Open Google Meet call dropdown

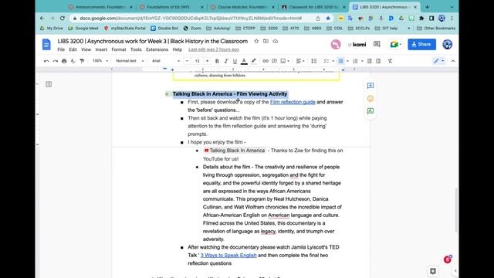(396, 44)
